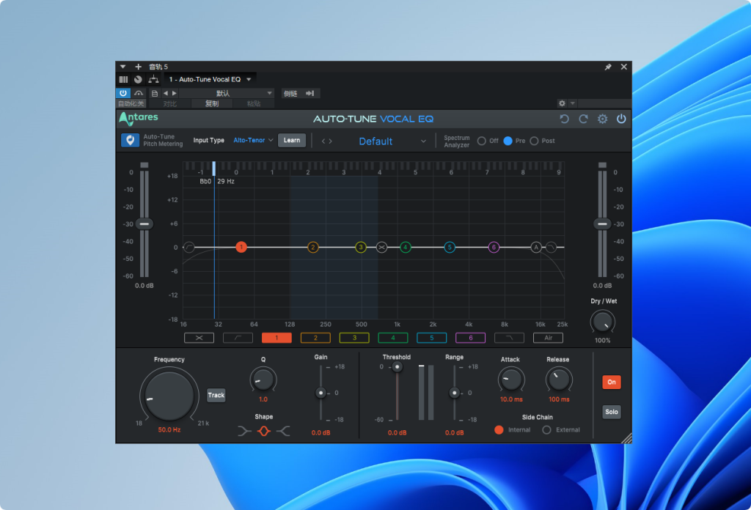751x510 pixels.
Task: Open the Auto-Tune Vocal EQ settings gear
Action: 602,119
